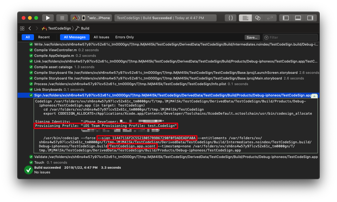Select the "xelz...iPhone" run destination
The width and height of the screenshot is (337, 202).
click(97, 18)
